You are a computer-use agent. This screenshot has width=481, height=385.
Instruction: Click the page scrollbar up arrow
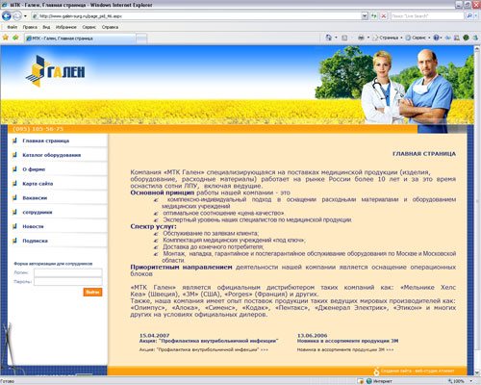[477, 49]
